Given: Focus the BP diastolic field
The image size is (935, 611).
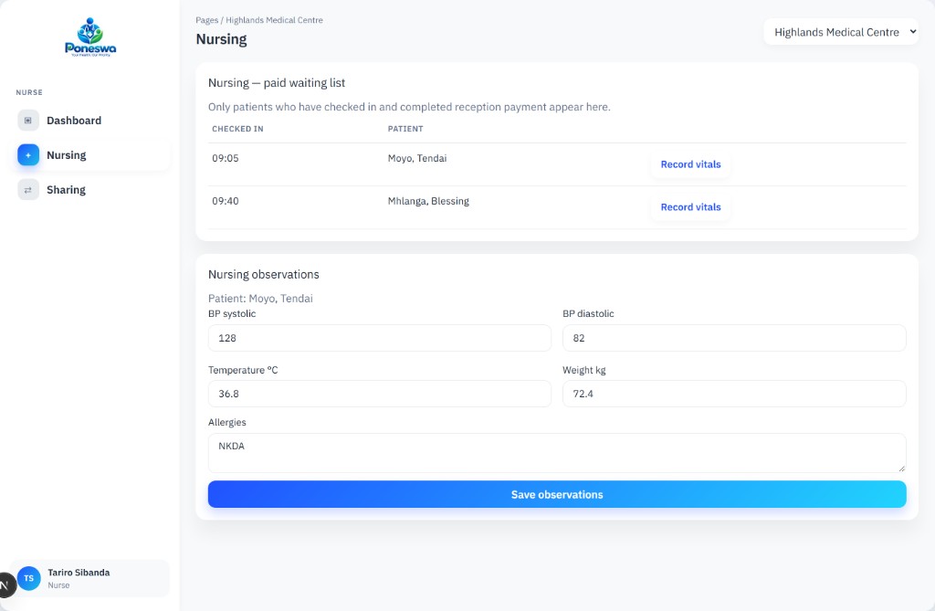Looking at the screenshot, I should click(734, 338).
